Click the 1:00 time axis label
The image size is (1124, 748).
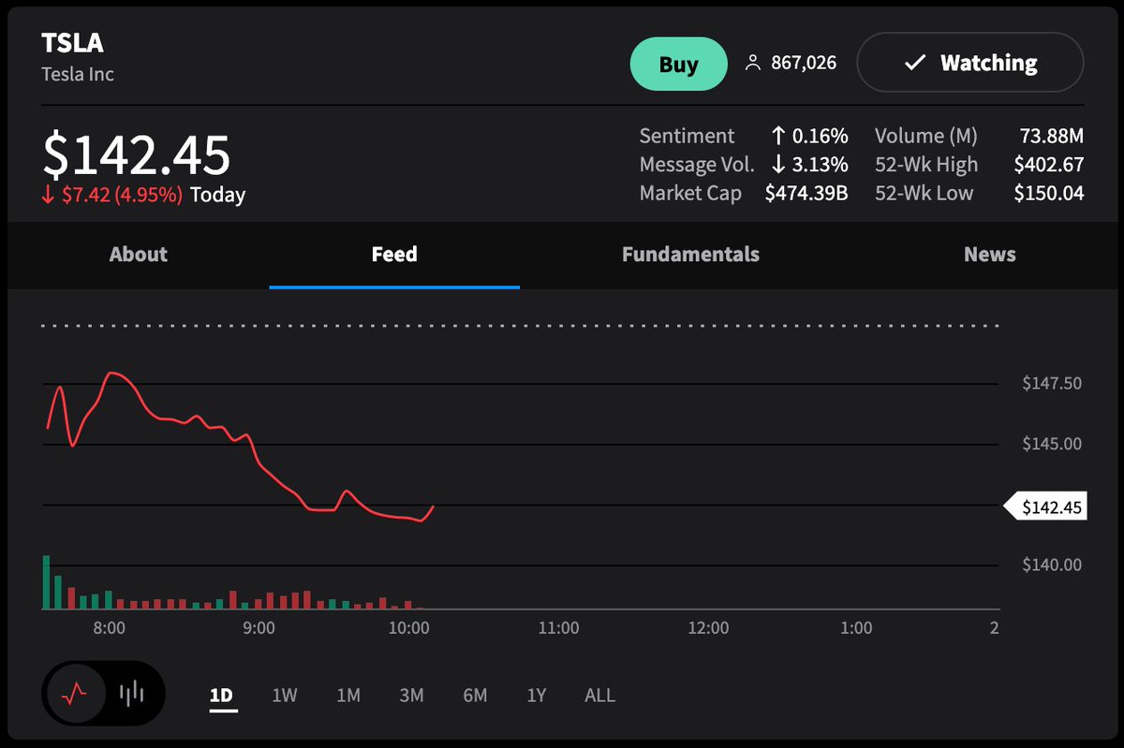pos(856,628)
